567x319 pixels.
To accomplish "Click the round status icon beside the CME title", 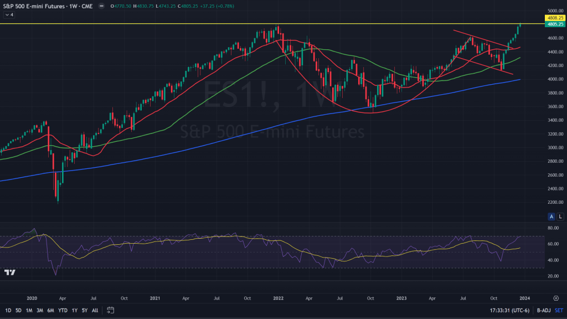I will [100, 6].
